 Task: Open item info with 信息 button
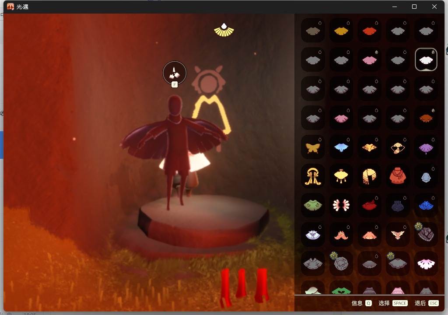(x=361, y=303)
